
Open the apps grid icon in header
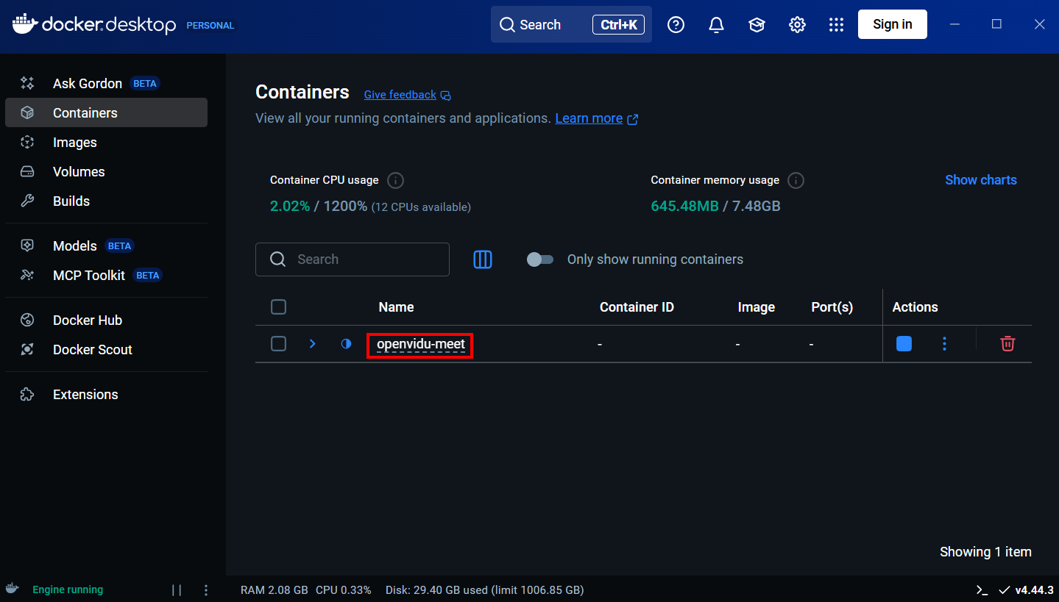tap(836, 25)
